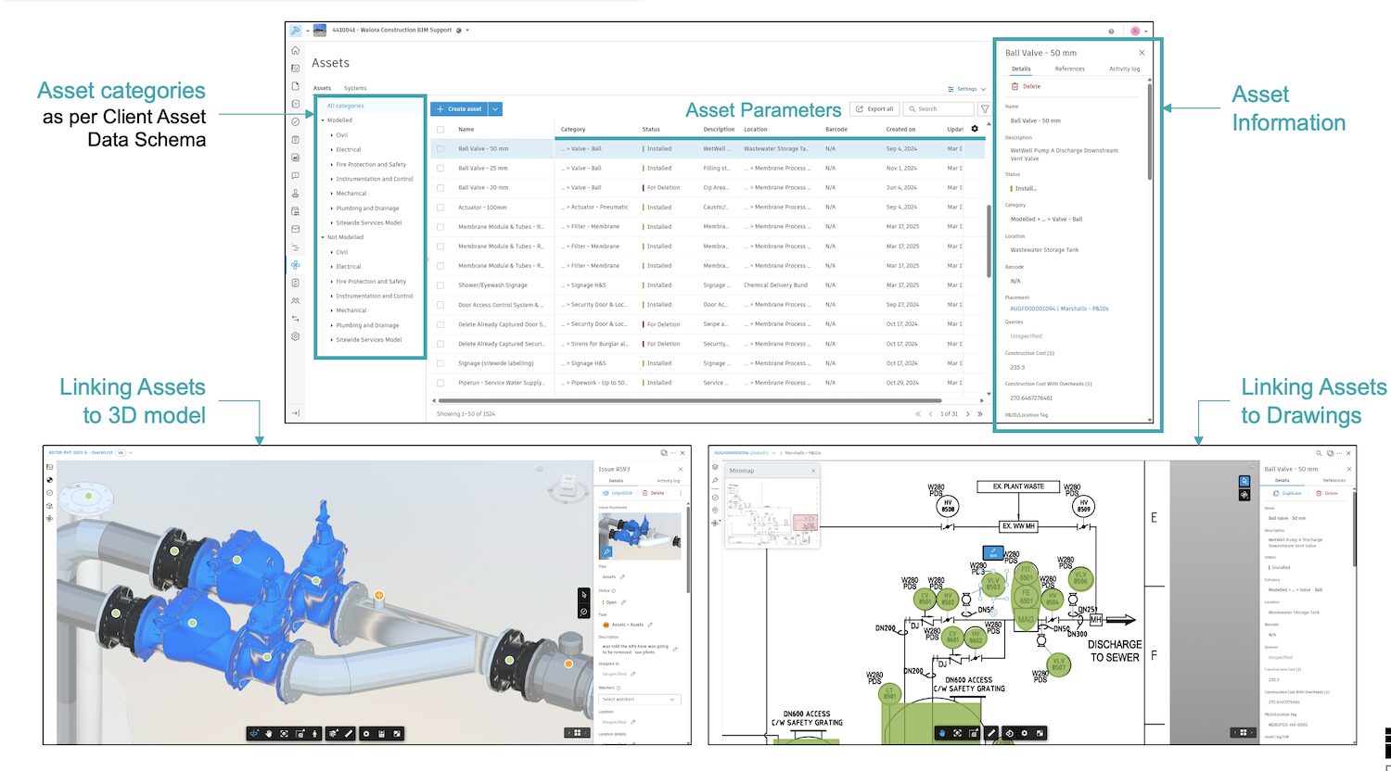Switch to the Systems tab
Image resolution: width=1391 pixels, height=771 pixels.
tap(355, 88)
